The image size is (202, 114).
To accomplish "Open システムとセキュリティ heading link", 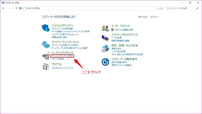I will 62,25.
